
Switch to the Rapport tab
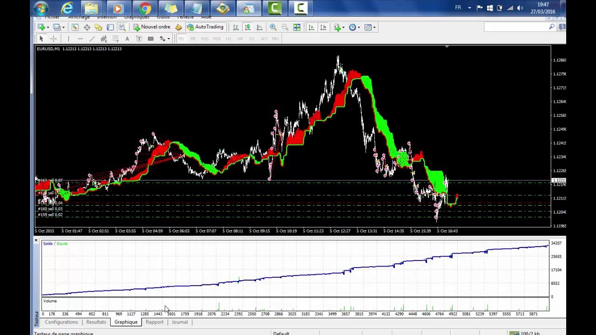pos(155,322)
